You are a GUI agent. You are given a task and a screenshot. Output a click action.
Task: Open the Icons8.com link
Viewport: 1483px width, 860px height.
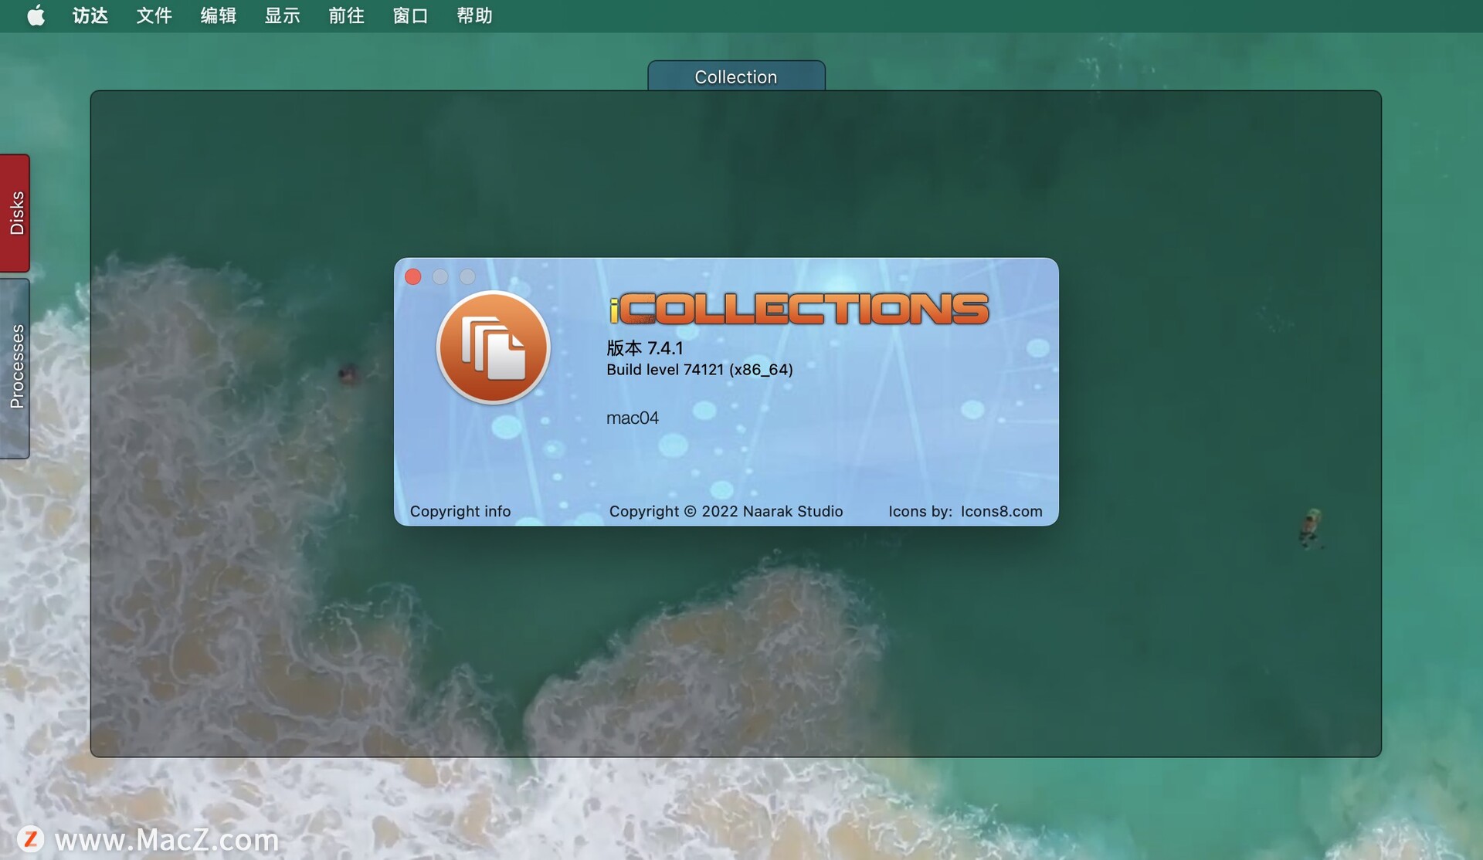pyautogui.click(x=1002, y=511)
